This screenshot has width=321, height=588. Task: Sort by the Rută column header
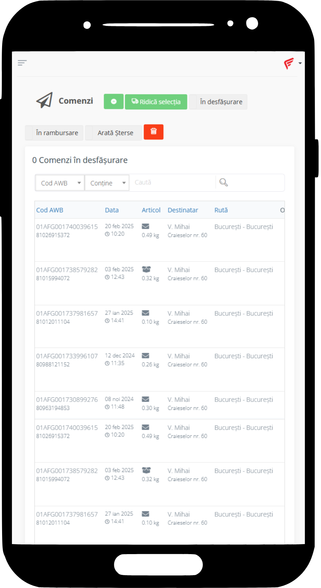click(x=221, y=210)
